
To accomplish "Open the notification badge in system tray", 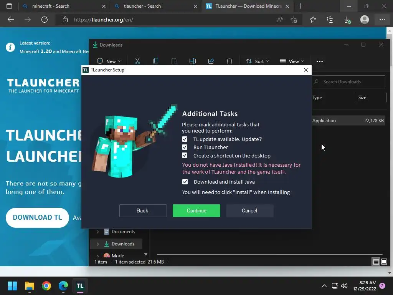I will (382, 286).
